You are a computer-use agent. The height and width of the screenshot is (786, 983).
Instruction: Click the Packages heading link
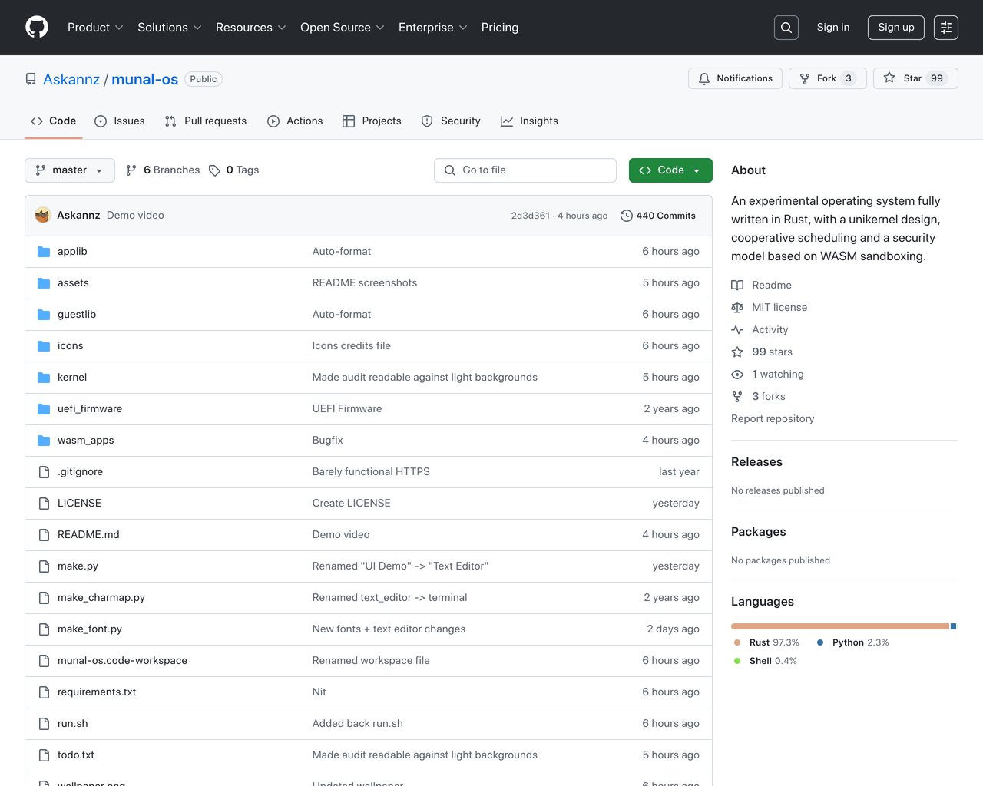click(x=759, y=532)
